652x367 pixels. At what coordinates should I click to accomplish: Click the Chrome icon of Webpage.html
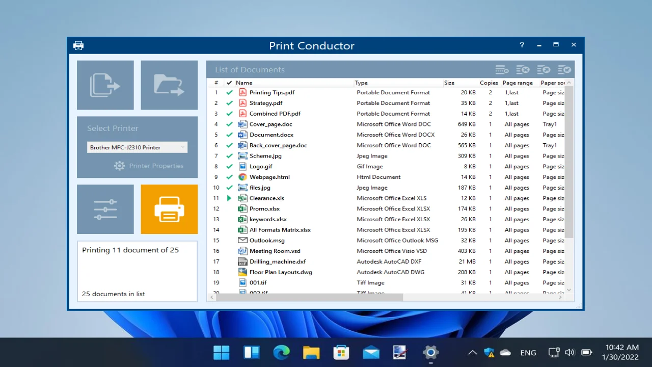pyautogui.click(x=242, y=177)
